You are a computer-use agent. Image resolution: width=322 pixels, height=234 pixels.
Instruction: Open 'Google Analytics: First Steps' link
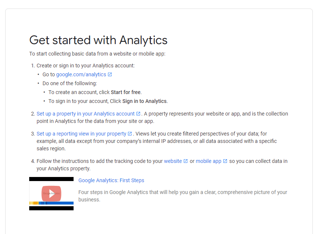pos(111,180)
